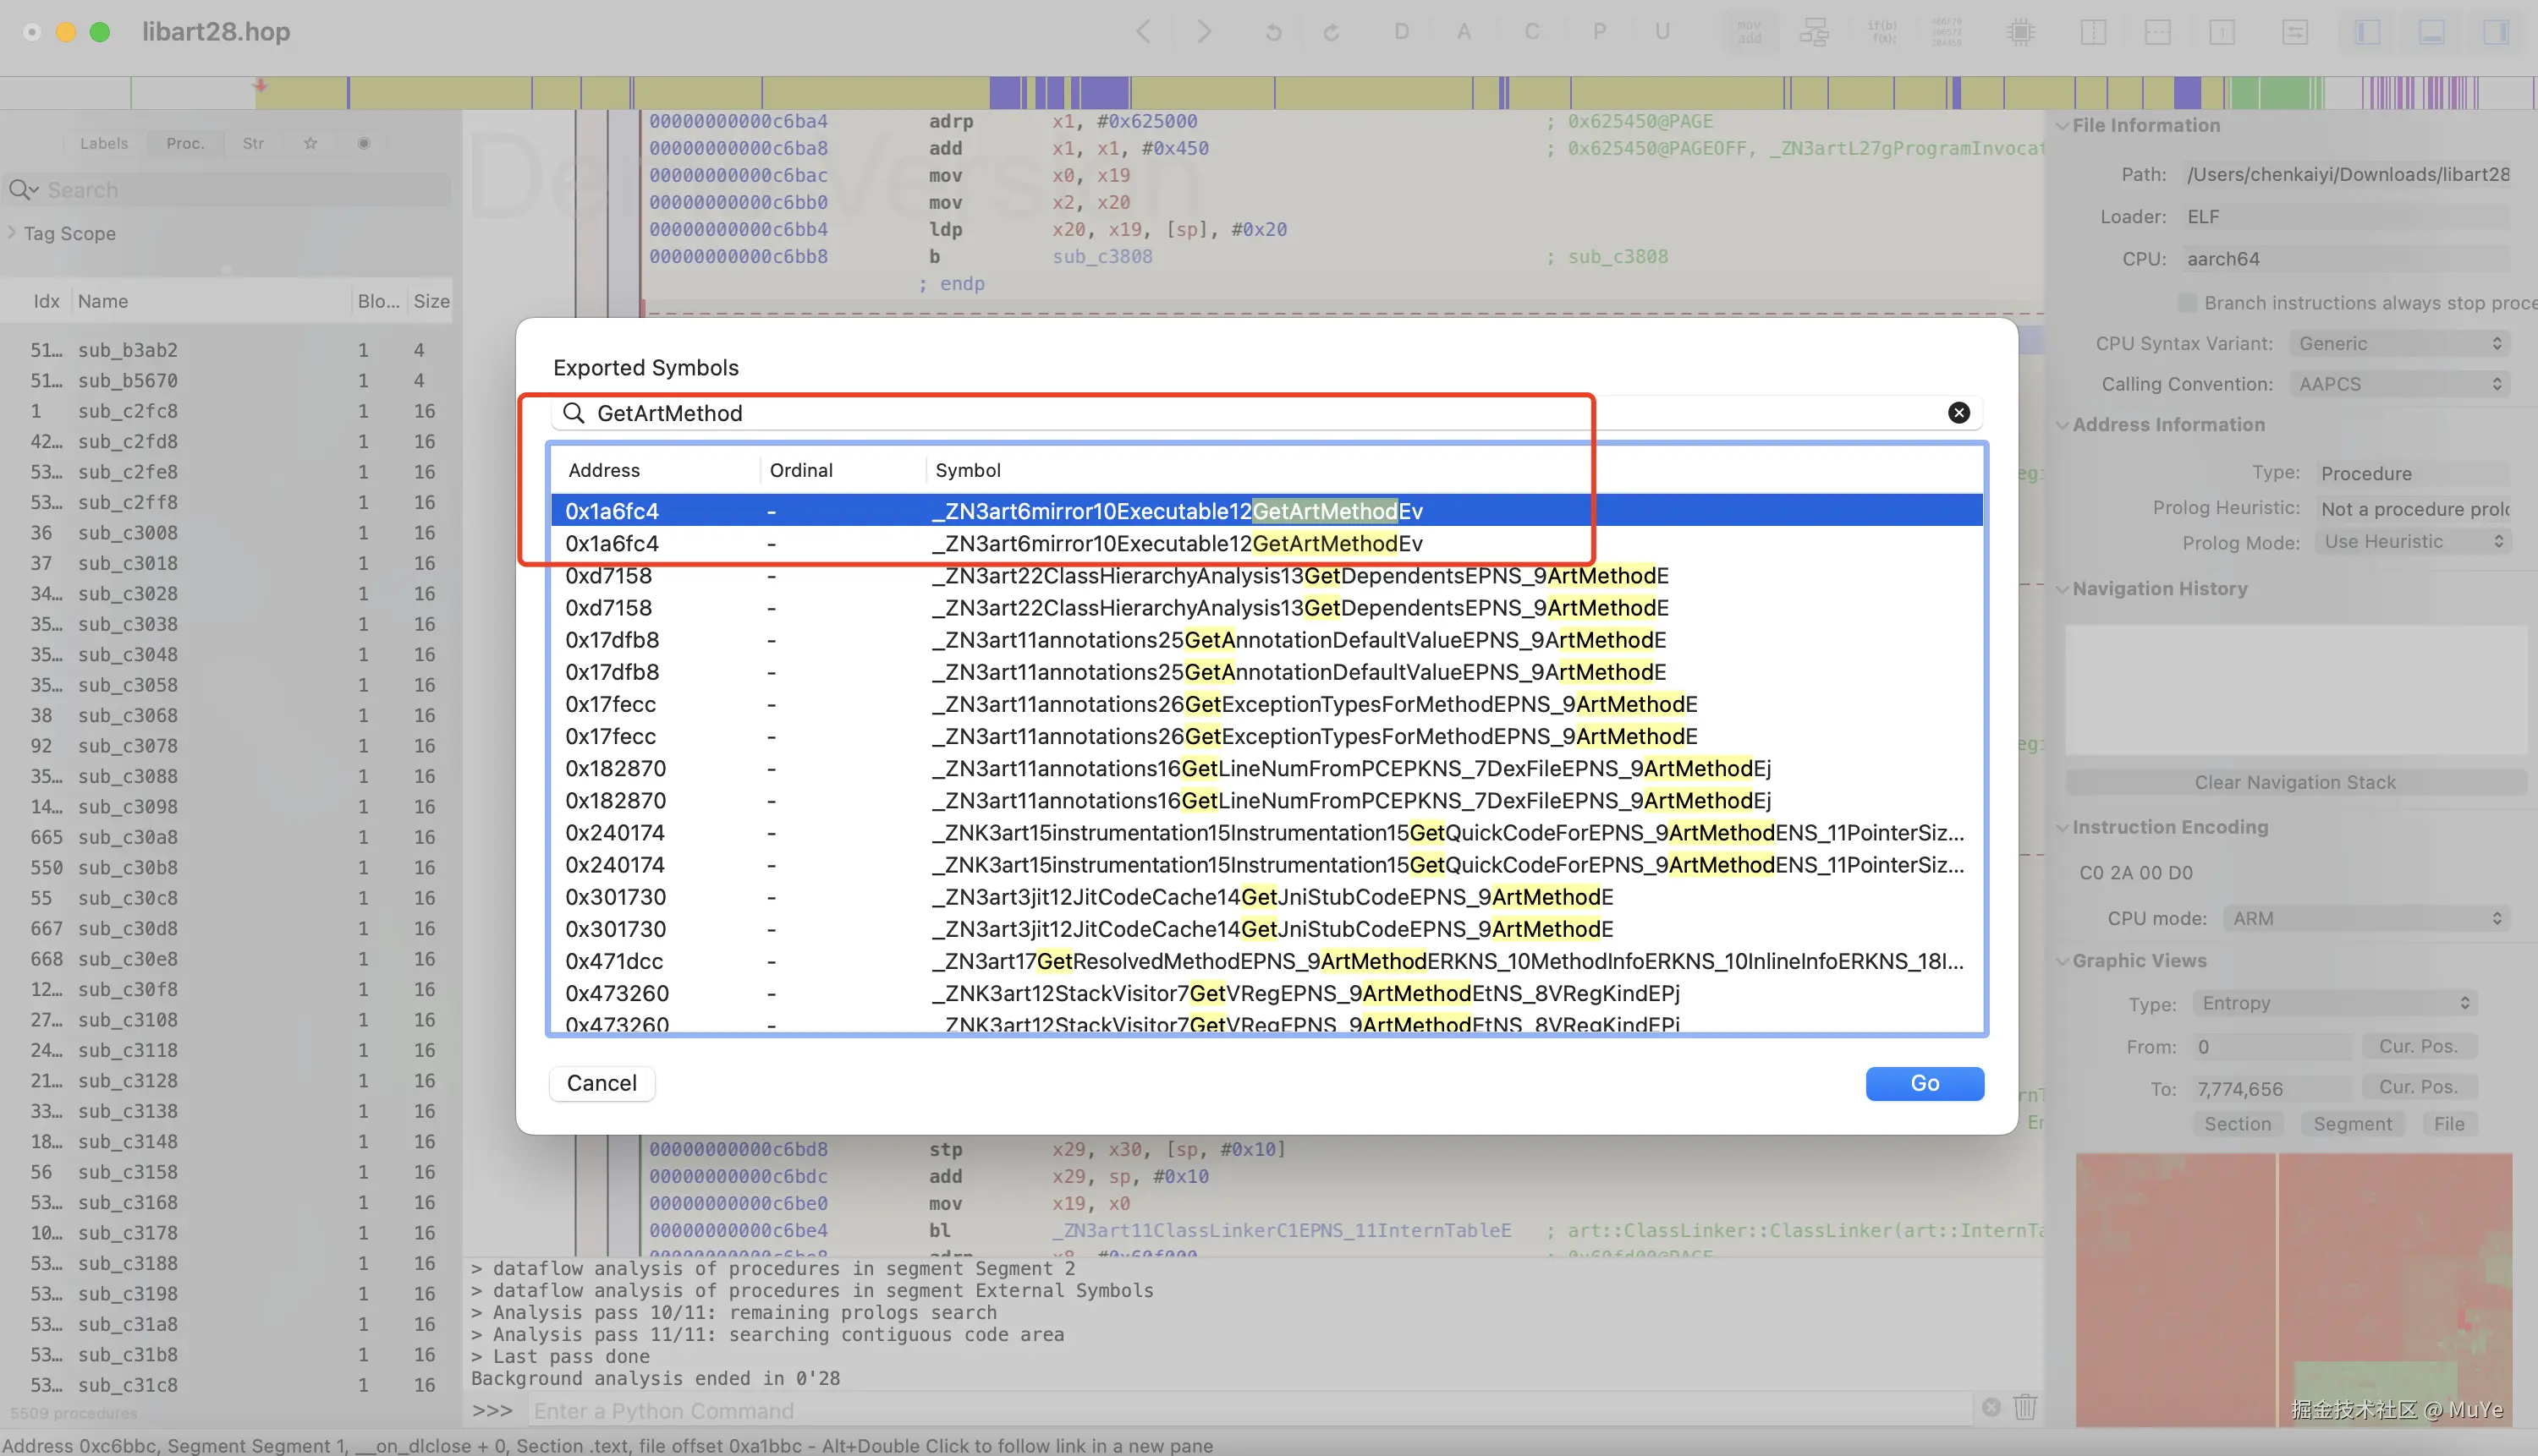
Task: Switch to the Str tab
Action: click(252, 143)
